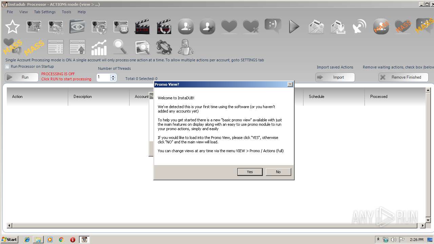Click the Number of Threads input field
The height and width of the screenshot is (244, 434).
pos(103,77)
